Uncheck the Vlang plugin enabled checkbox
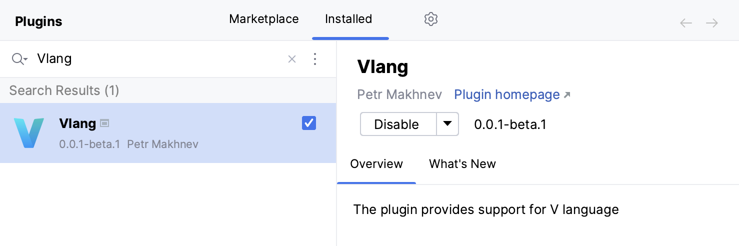The height and width of the screenshot is (246, 739). 309,123
